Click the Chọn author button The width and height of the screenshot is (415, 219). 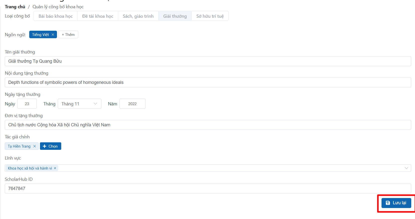click(50, 146)
